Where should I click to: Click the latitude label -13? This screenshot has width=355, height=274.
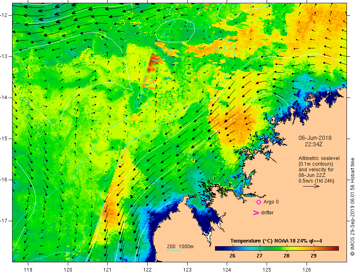pos(4,56)
